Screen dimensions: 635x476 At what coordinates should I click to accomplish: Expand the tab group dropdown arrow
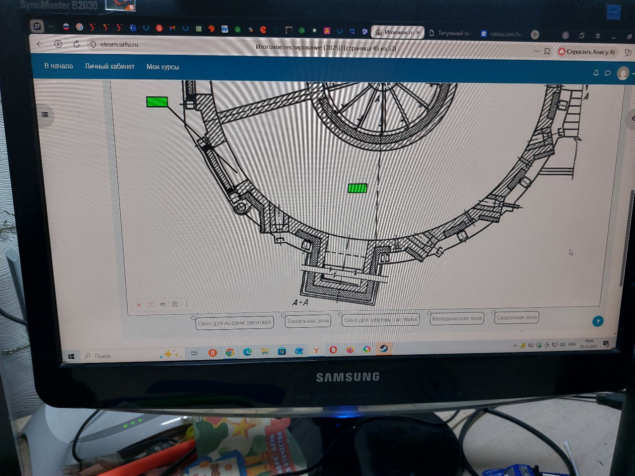(51, 26)
